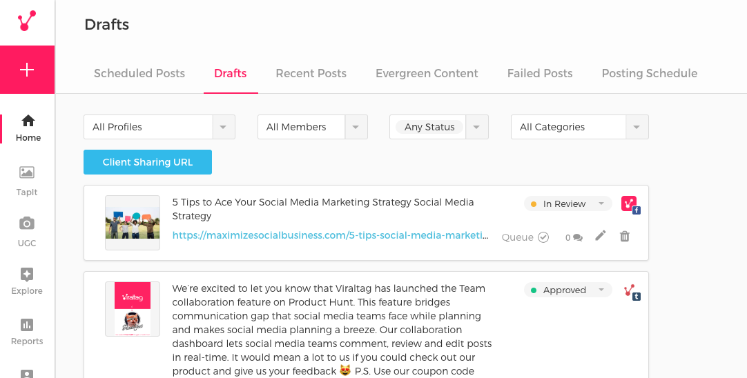Change the Approved status dropdown

tap(567, 290)
